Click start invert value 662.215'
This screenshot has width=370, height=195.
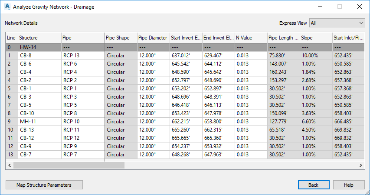coord(186,122)
